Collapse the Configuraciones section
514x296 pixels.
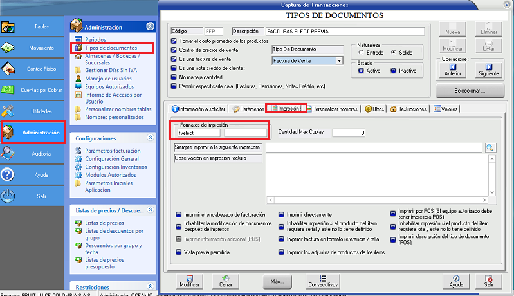tap(151, 138)
